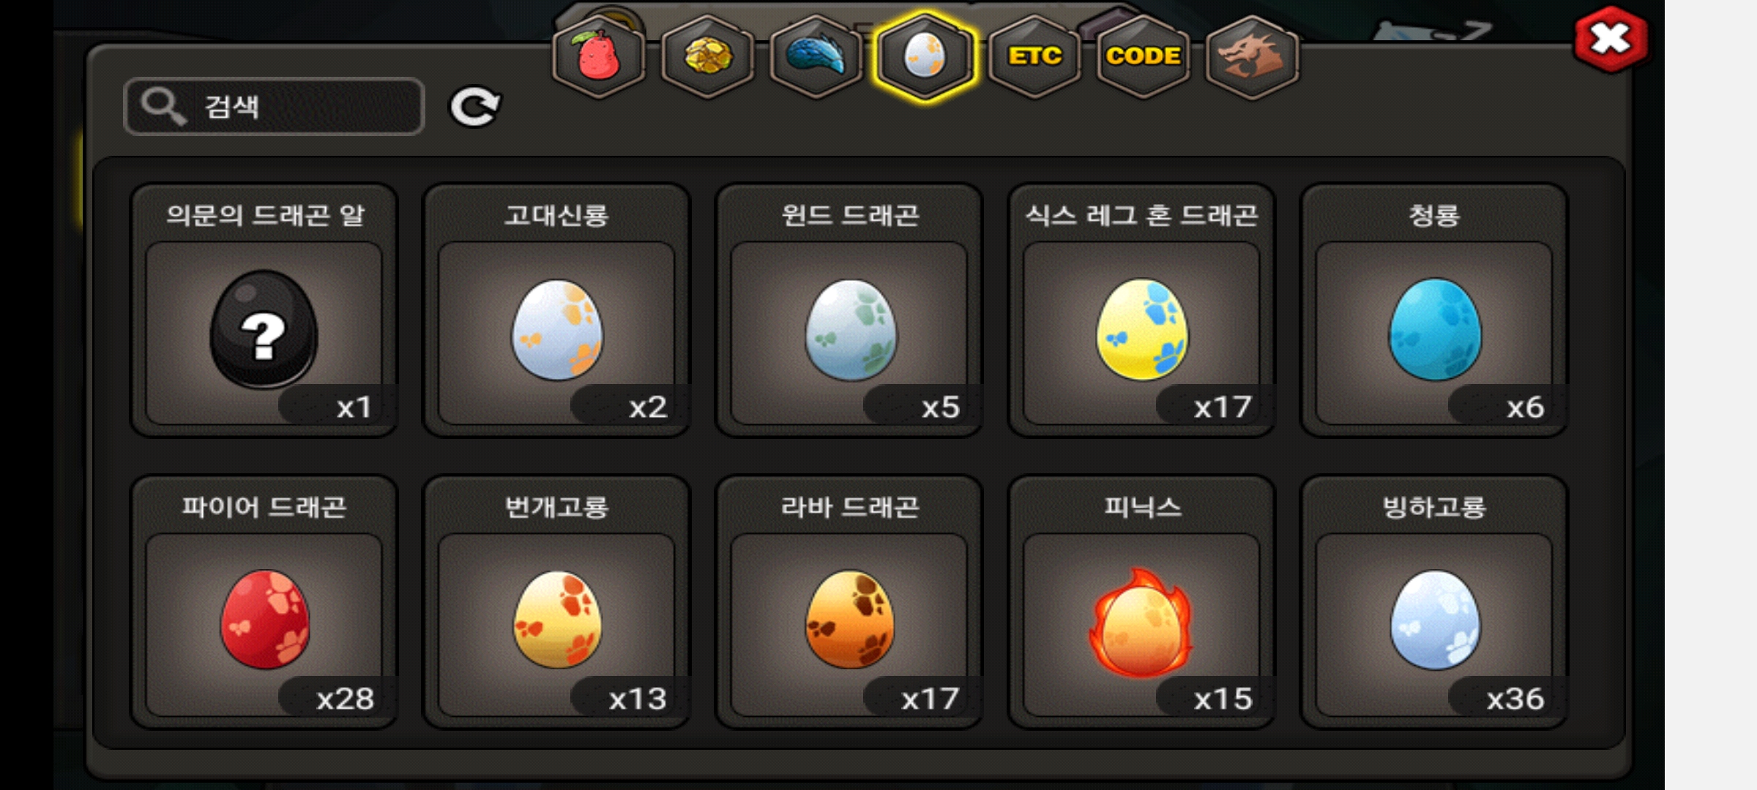The height and width of the screenshot is (790, 1757).
Task: Select the egg inventory tab
Action: point(925,57)
